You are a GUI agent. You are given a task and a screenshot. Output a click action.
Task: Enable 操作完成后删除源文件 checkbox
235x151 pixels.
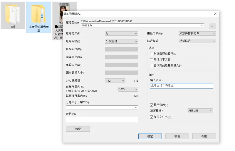point(152,66)
